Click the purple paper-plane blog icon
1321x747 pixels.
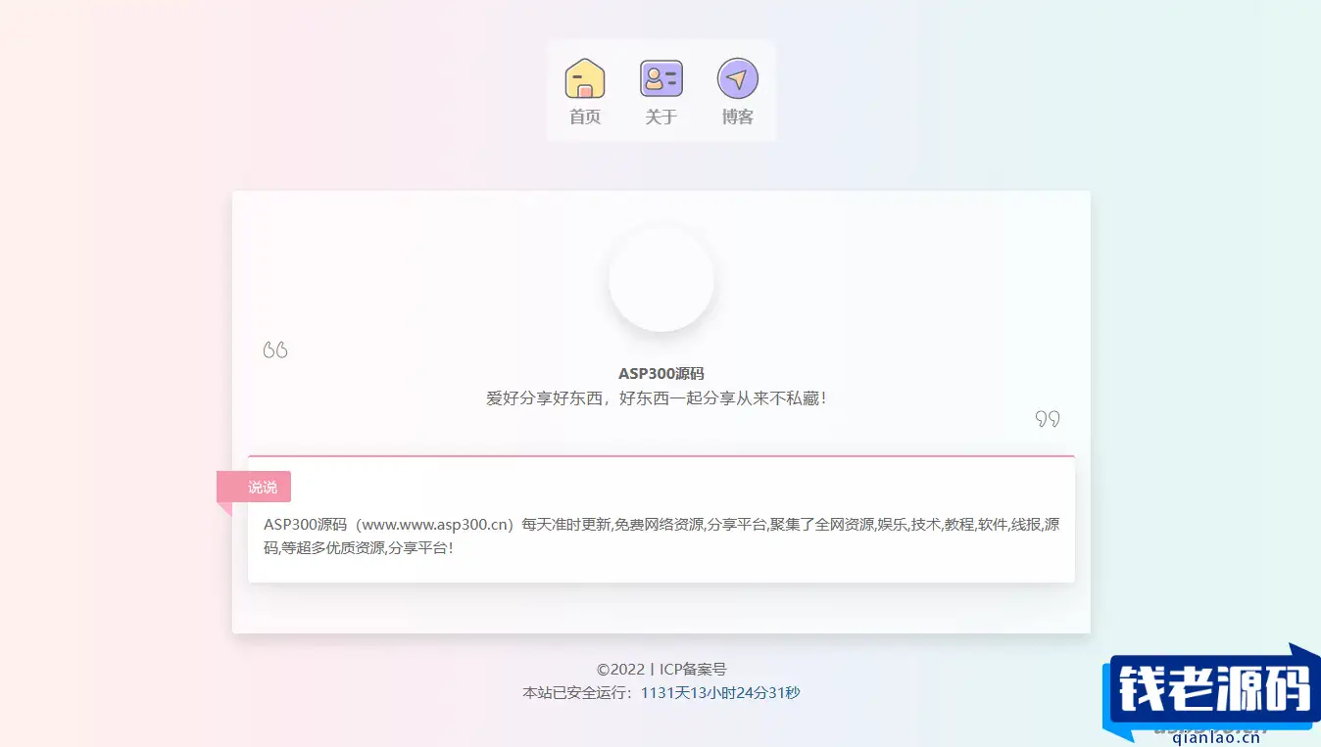click(738, 78)
